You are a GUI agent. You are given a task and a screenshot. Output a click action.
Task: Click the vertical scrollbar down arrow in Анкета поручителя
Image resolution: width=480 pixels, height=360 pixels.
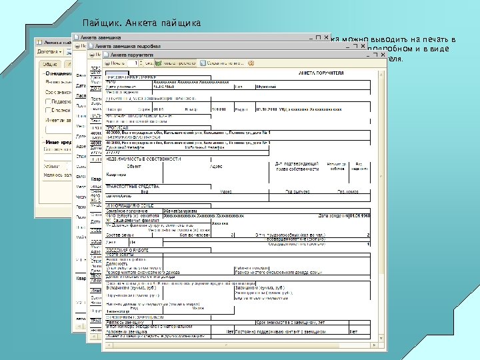[381, 338]
